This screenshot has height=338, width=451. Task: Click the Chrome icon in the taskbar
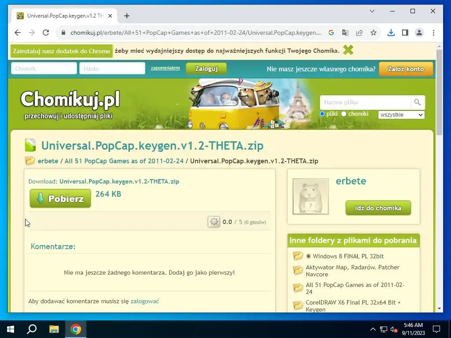tap(76, 329)
